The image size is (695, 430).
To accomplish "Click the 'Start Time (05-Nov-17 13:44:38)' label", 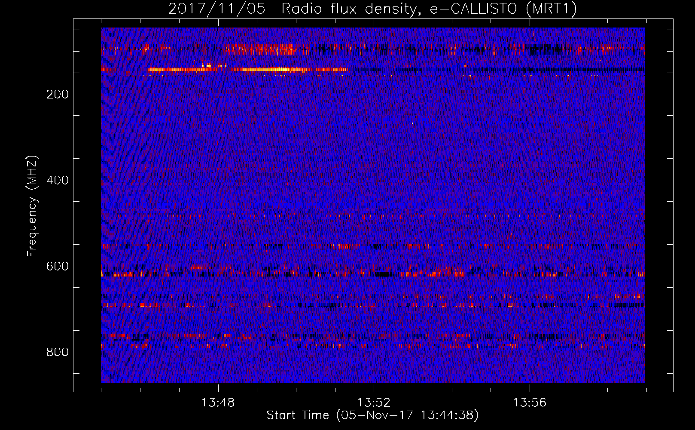I will [372, 415].
